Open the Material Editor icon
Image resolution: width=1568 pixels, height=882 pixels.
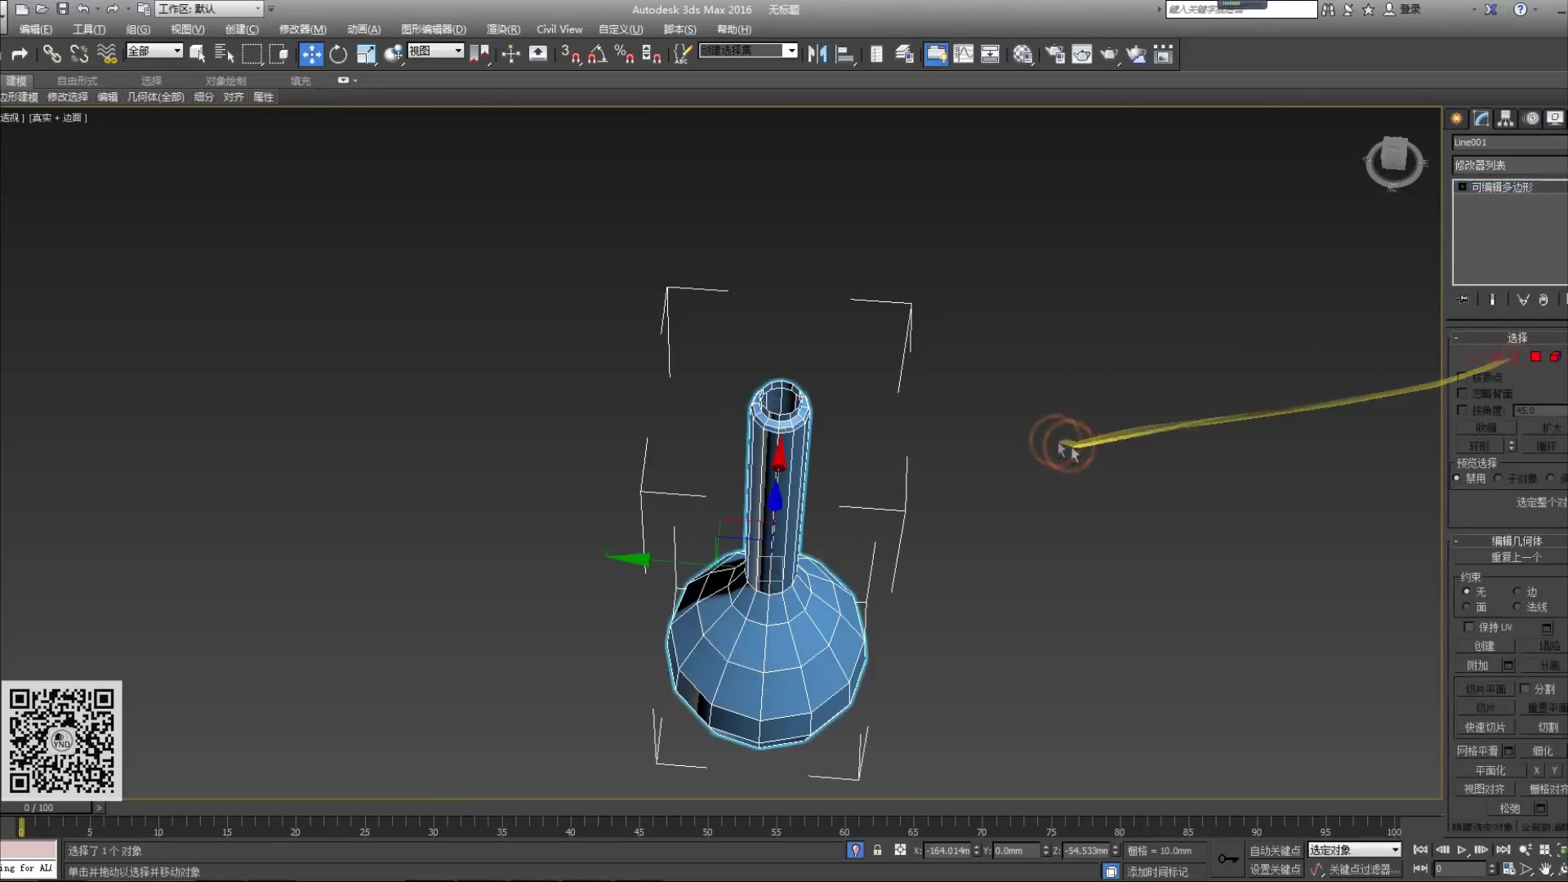click(1023, 54)
